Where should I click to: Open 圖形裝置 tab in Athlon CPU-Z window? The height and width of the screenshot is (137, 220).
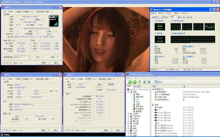tap(40, 12)
